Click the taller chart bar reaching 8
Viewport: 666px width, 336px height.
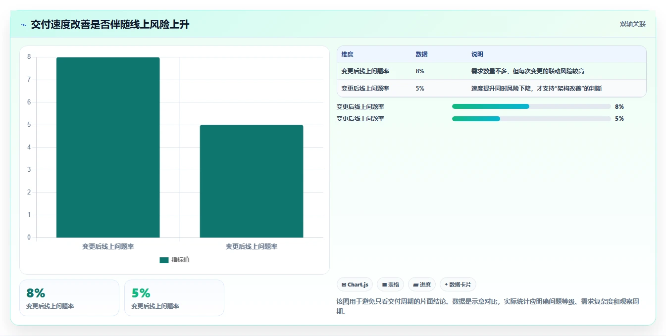point(108,147)
